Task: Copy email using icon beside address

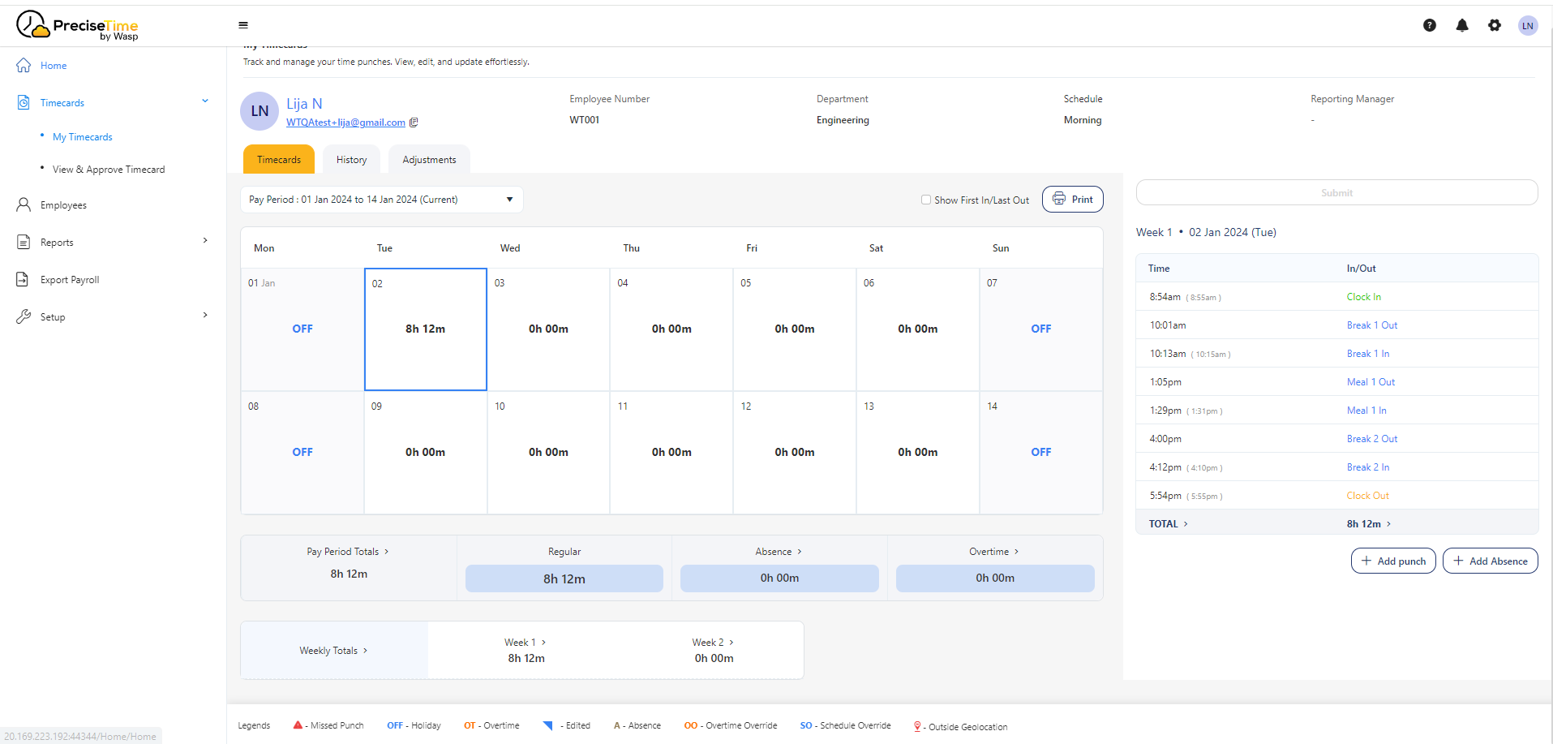Action: (414, 123)
